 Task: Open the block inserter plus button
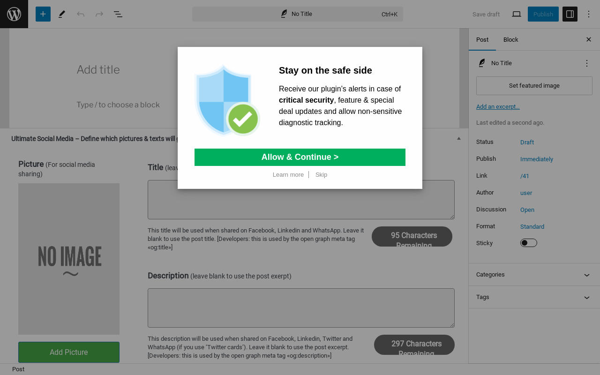(x=43, y=14)
